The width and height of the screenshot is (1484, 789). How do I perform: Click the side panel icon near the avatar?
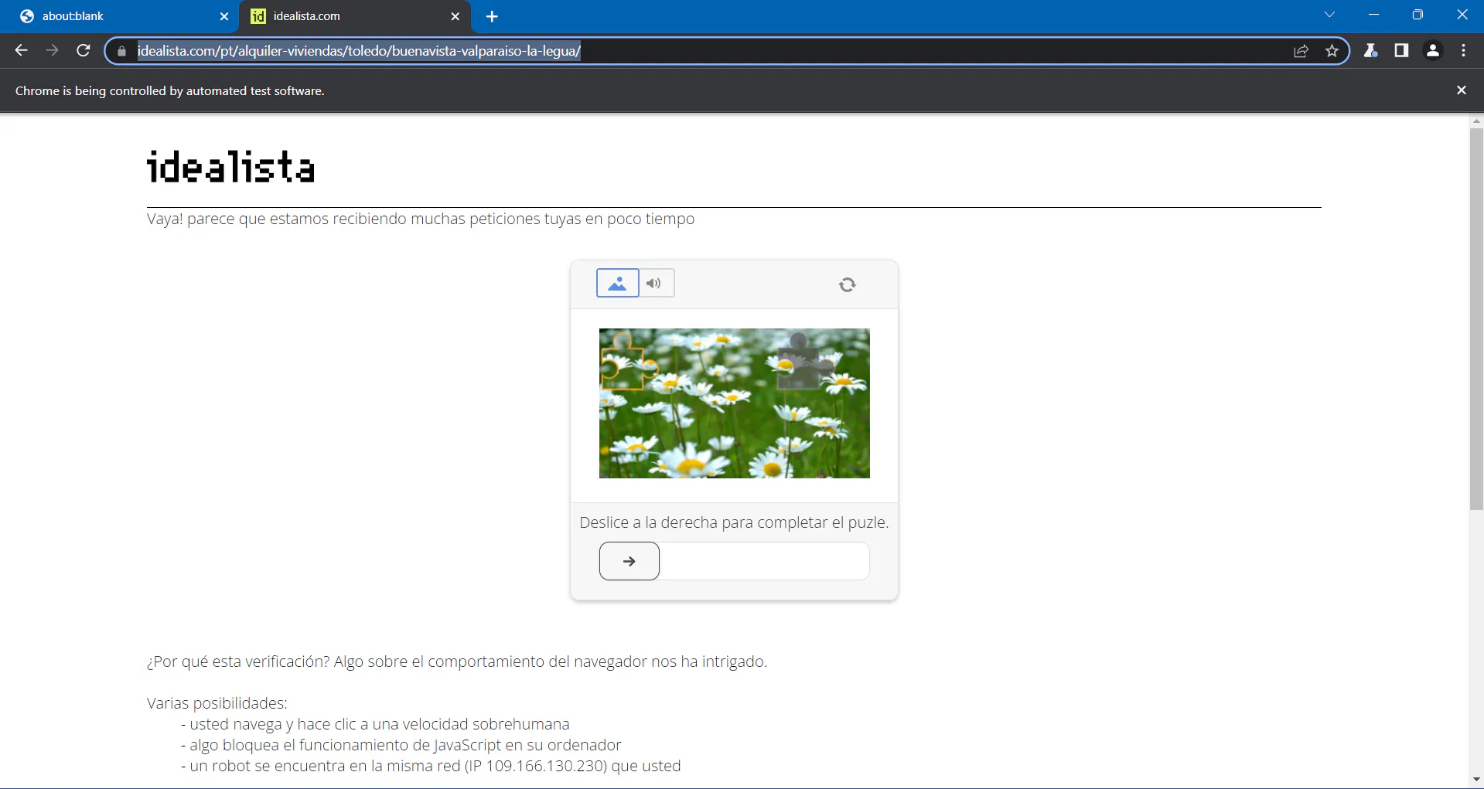coord(1401,50)
